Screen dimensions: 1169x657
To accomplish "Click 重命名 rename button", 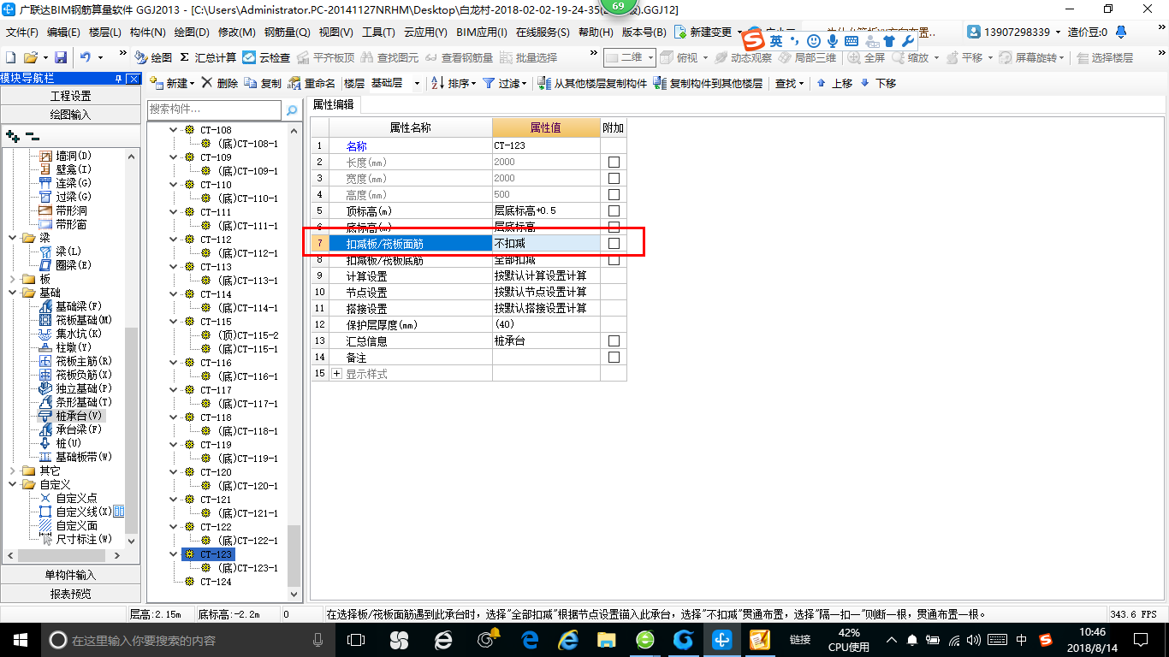I will click(x=312, y=83).
